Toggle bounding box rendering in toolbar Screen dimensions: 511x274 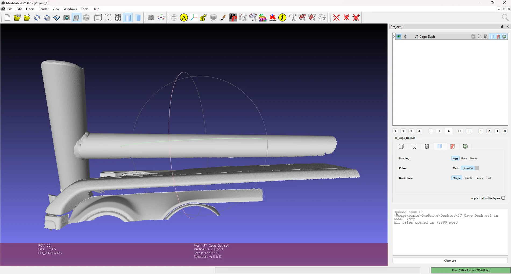[98, 18]
